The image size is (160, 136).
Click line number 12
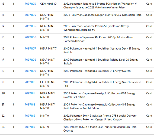coord(3,4)
